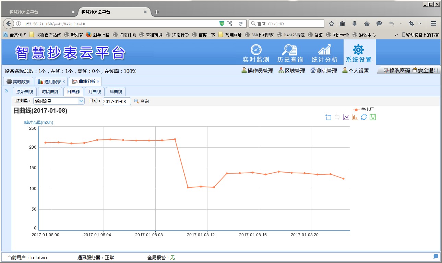Expand the 监测量 dropdown list
442x263 pixels.
81,101
